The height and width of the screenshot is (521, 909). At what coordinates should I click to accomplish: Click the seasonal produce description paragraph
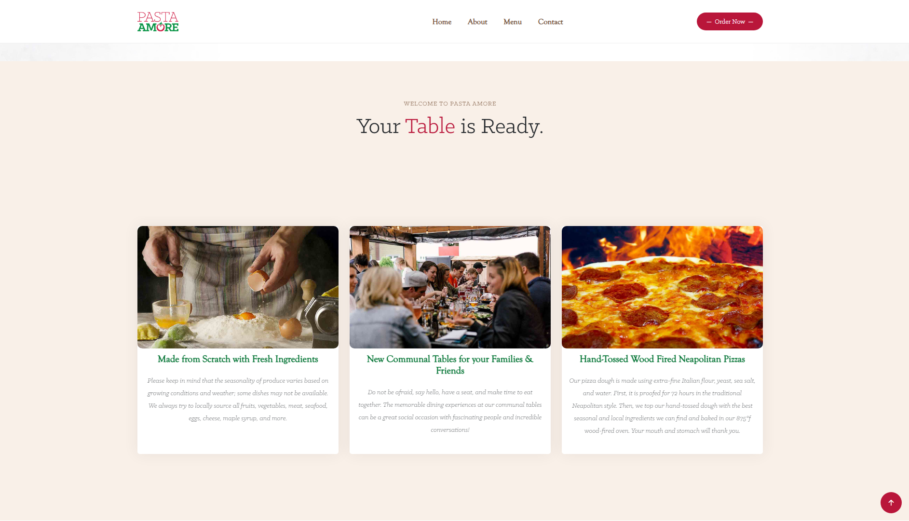(x=238, y=400)
